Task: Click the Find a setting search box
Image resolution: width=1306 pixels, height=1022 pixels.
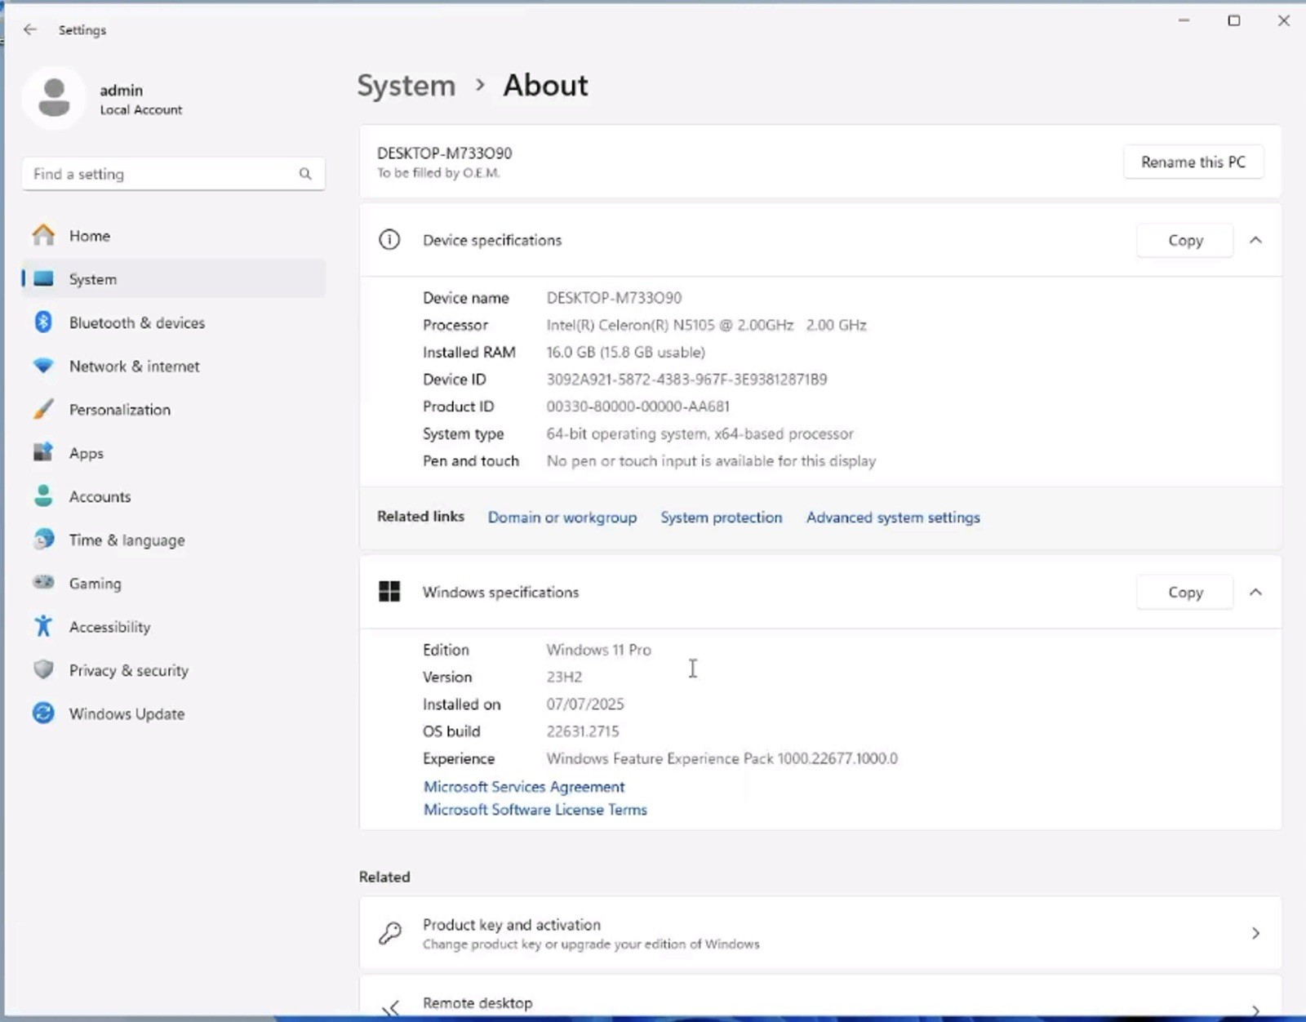Action: [174, 174]
